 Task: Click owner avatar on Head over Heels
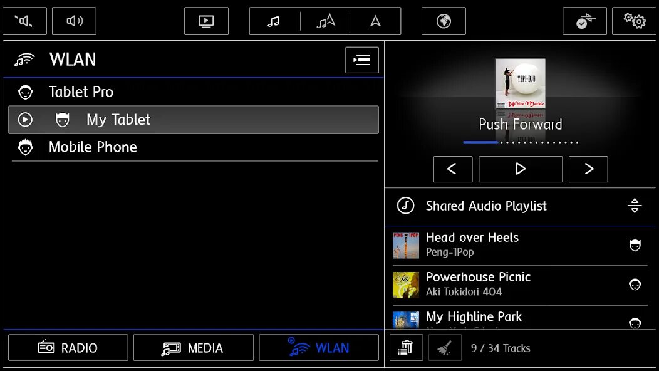[x=635, y=245]
